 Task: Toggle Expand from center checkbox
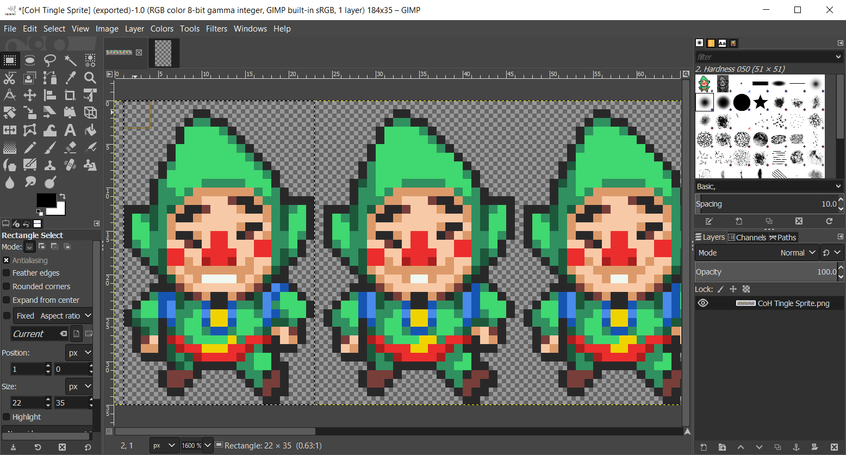7,300
